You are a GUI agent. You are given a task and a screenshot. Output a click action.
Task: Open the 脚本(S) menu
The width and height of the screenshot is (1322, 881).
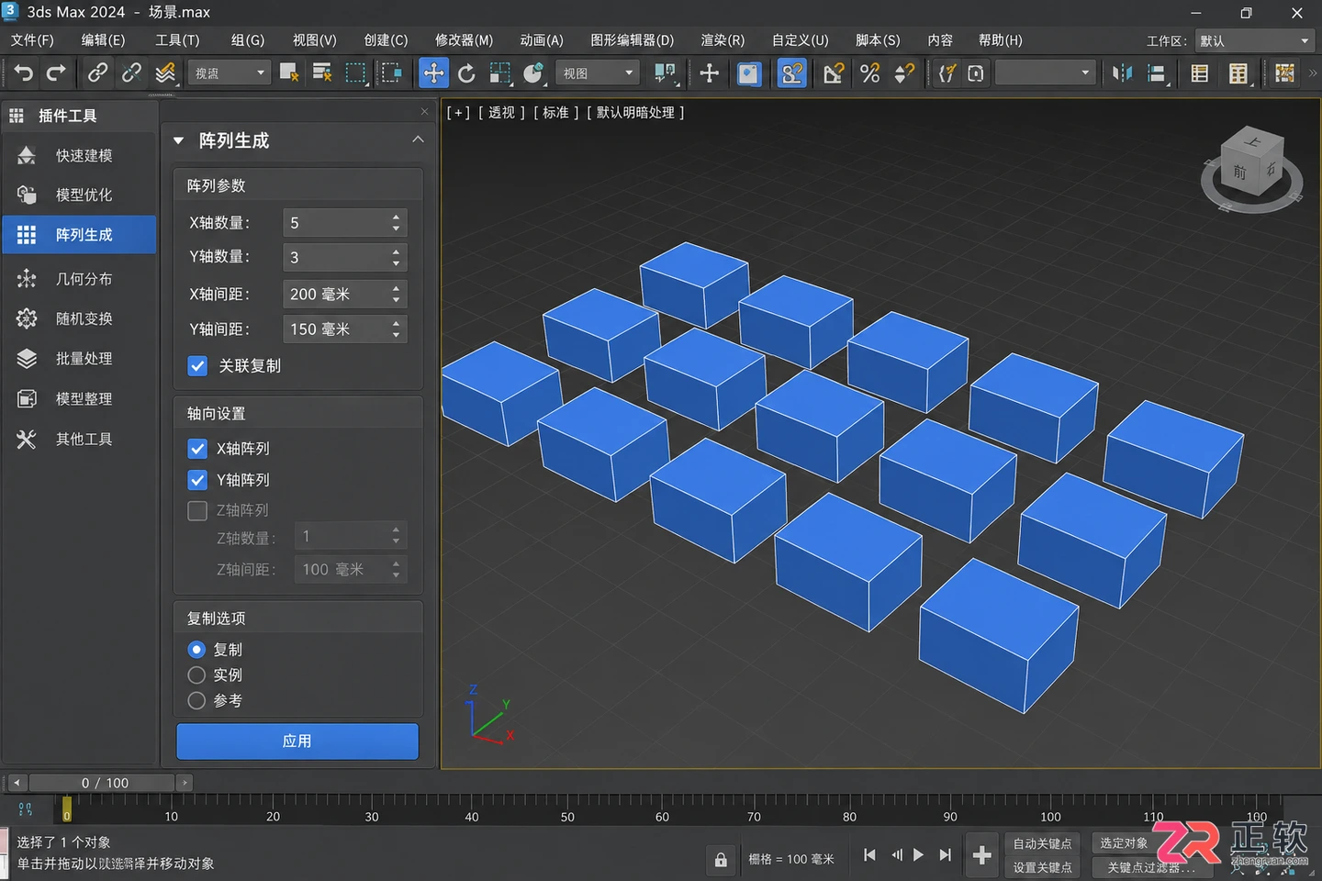coord(878,40)
